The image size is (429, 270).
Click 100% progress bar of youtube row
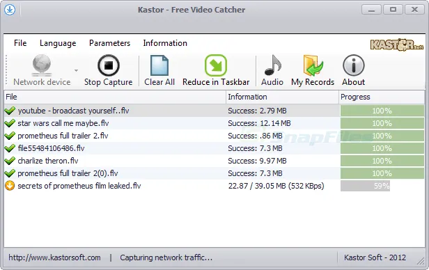click(x=382, y=111)
